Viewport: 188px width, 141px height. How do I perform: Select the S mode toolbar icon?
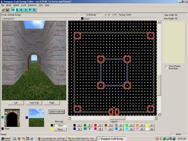point(34,10)
